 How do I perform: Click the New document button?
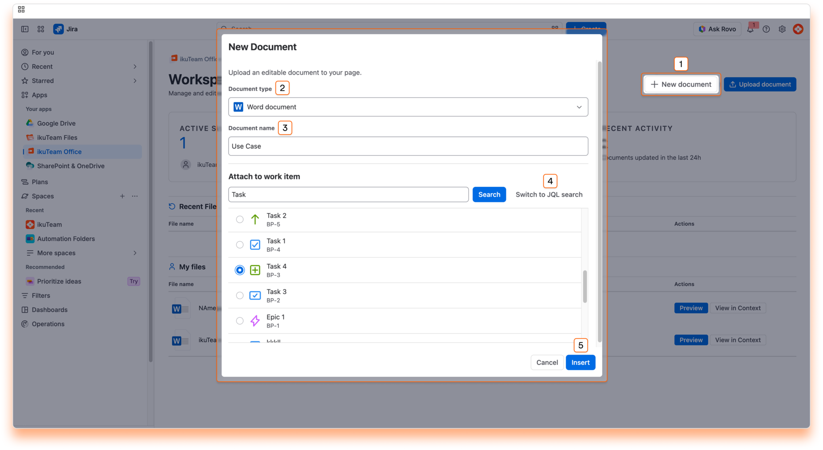tap(681, 84)
